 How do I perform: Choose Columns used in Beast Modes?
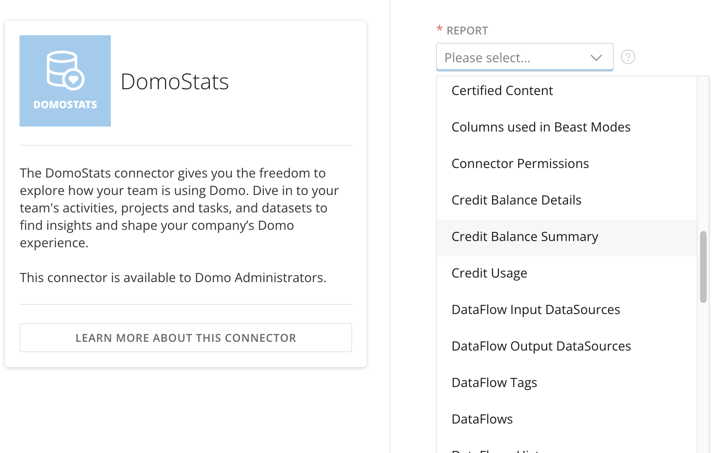pos(541,127)
